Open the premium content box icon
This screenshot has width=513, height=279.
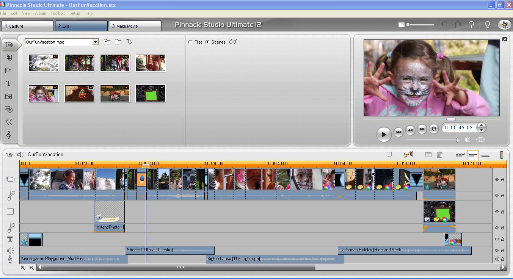tap(504, 25)
